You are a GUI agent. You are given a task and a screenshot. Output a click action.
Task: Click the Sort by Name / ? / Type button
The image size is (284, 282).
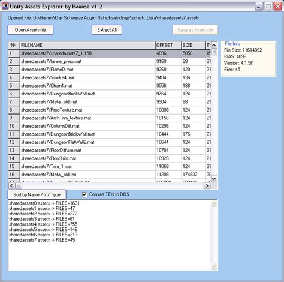click(37, 194)
